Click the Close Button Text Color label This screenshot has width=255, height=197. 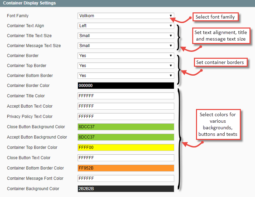(x=29, y=158)
